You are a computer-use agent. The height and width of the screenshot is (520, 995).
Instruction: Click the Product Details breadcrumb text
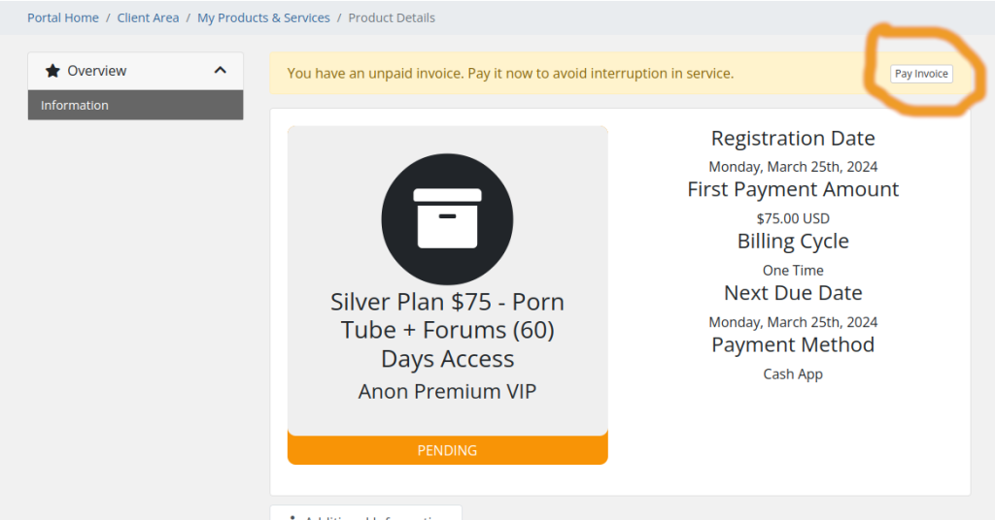pos(392,17)
